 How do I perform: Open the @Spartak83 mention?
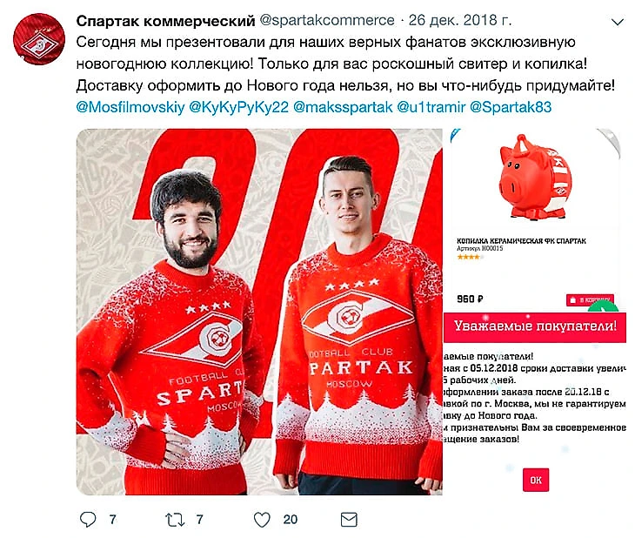511,107
